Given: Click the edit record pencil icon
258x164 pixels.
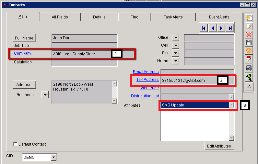Looking at the screenshot, I should (x=249, y=26).
